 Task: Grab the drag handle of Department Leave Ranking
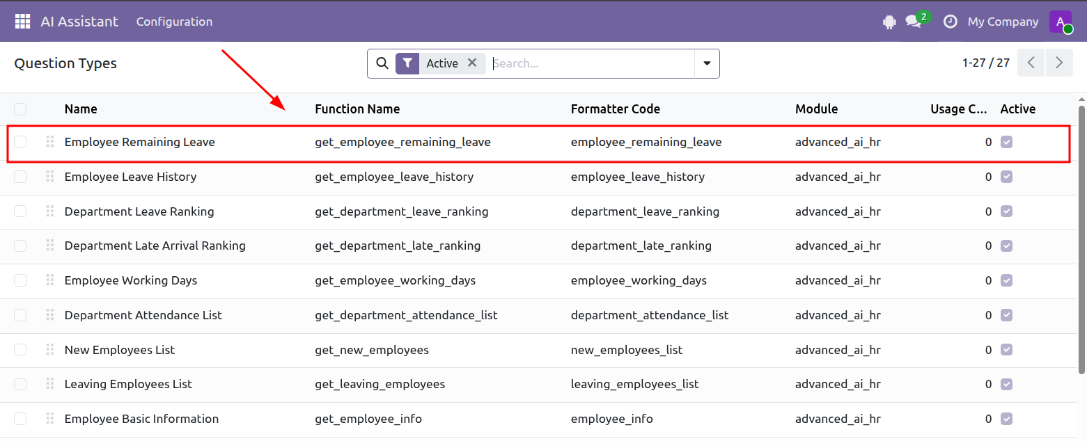[49, 211]
